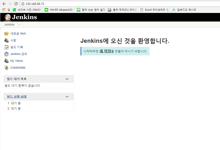Open the My Views link
This screenshot has width=220, height=150.
click(16, 61)
